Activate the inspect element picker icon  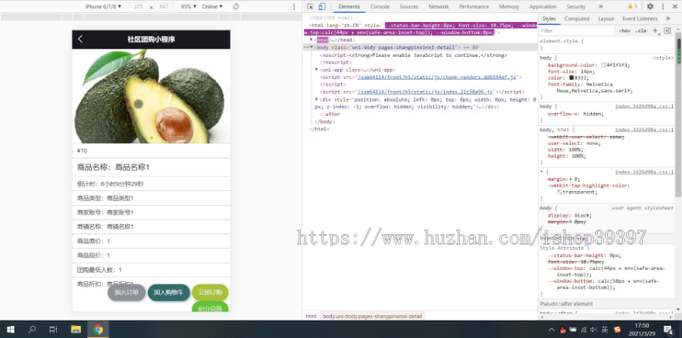(x=310, y=7)
